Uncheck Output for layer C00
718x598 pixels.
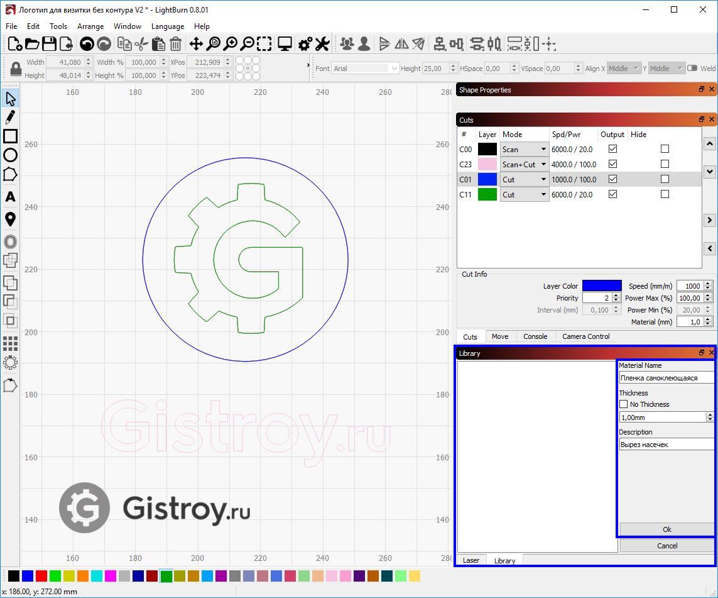point(612,149)
